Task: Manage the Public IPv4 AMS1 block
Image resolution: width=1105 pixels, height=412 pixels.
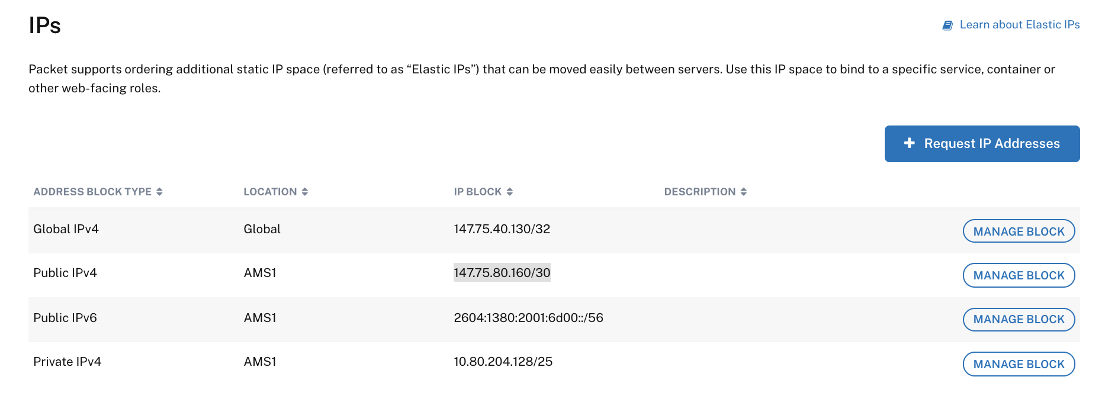Action: pyautogui.click(x=1019, y=275)
